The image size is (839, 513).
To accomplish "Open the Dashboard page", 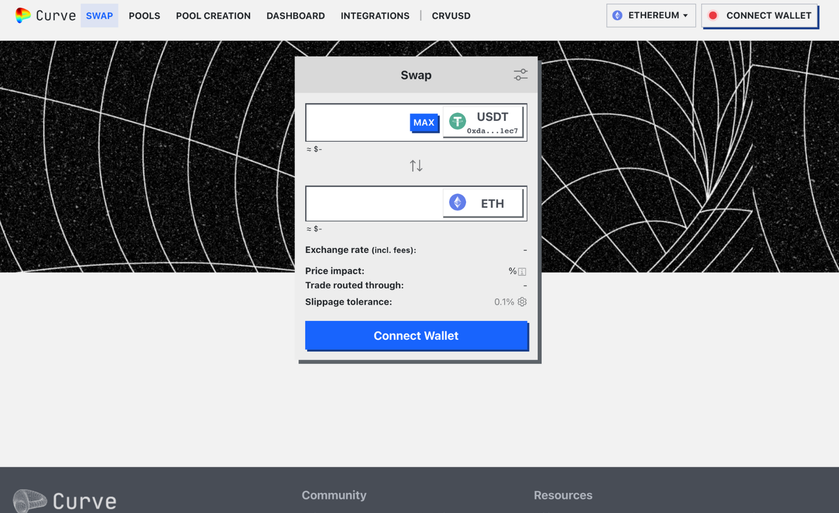I will (296, 16).
